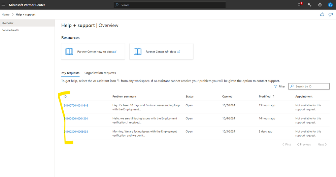This screenshot has width=336, height=177.
Task: Switch to Organization requests tab
Action: pyautogui.click(x=100, y=73)
